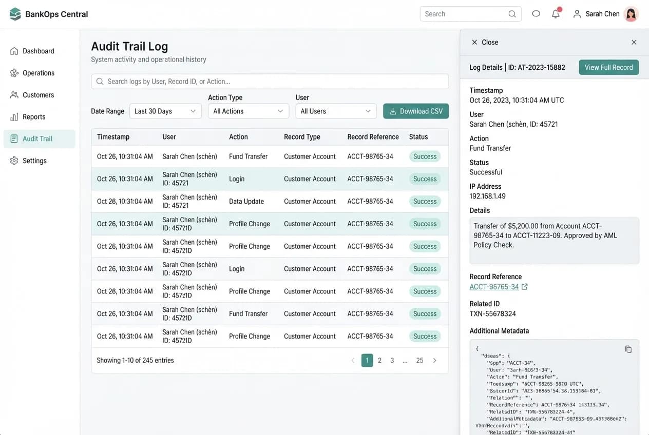Image resolution: width=649 pixels, height=435 pixels.
Task: Close details panel with the X icon
Action: coord(634,42)
